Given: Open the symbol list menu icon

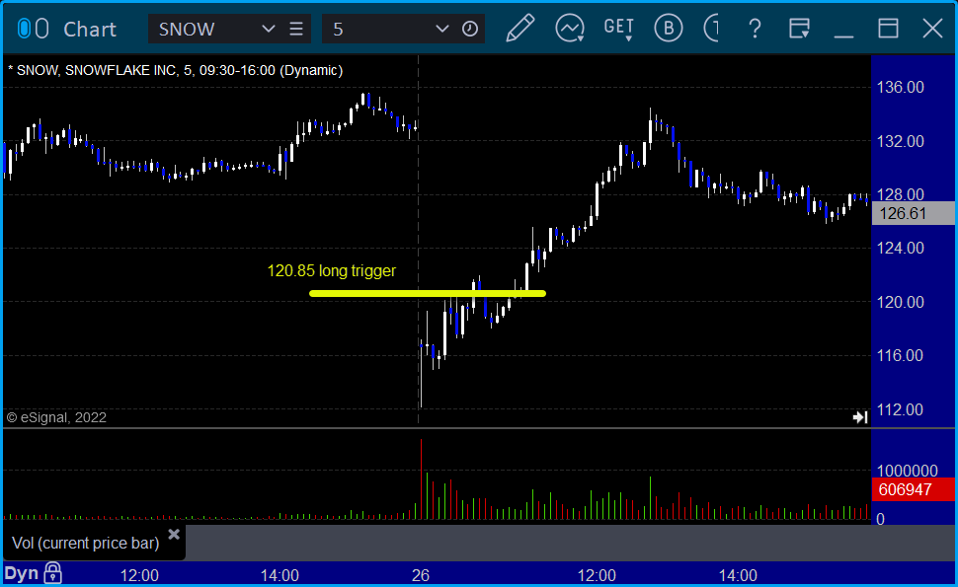Looking at the screenshot, I should 296,29.
